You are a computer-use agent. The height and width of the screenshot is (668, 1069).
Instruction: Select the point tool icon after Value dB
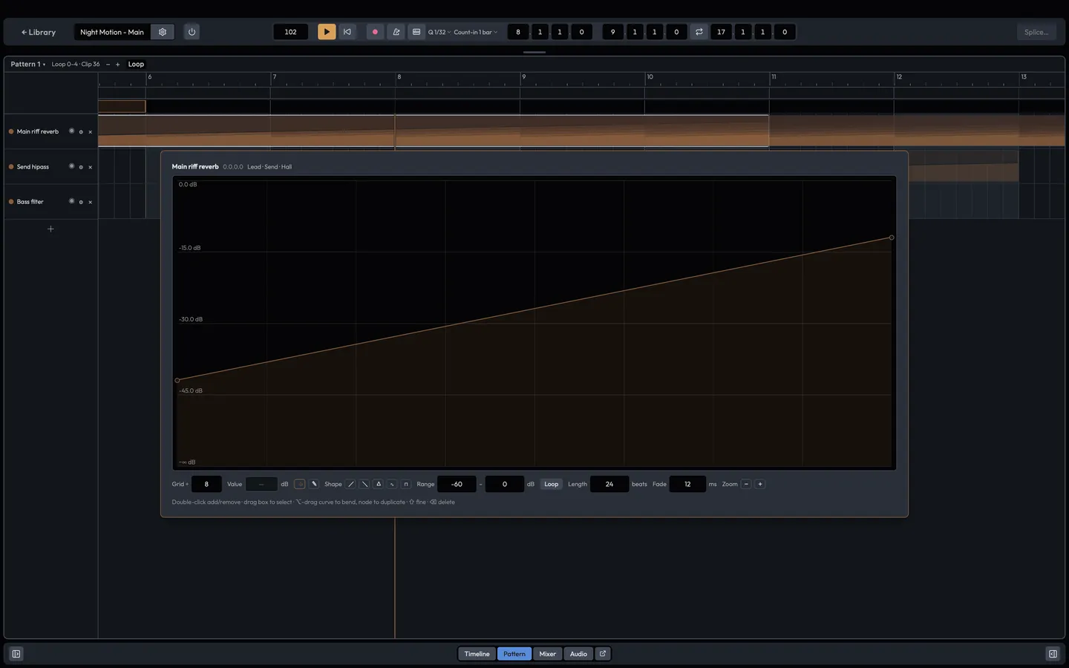(300, 484)
